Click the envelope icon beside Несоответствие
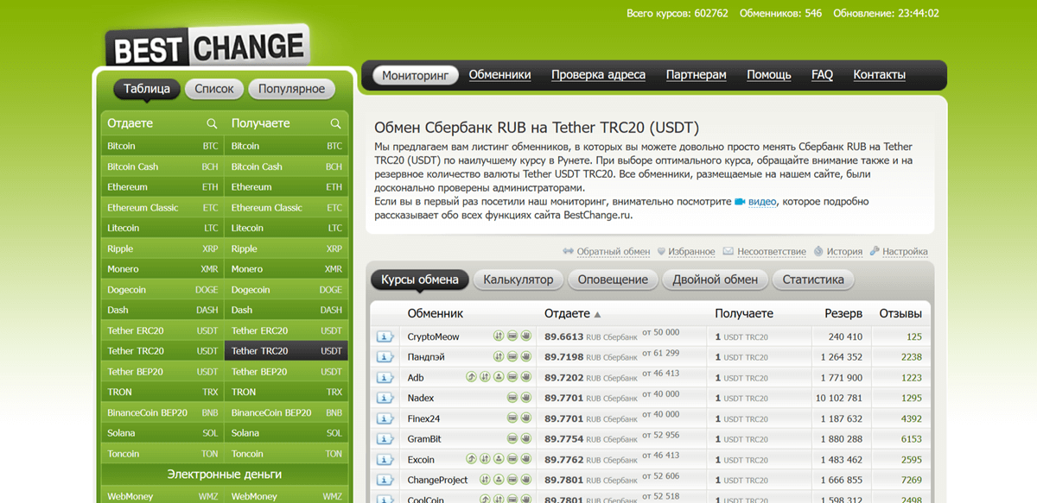Viewport: 1037px width, 503px height. [728, 252]
